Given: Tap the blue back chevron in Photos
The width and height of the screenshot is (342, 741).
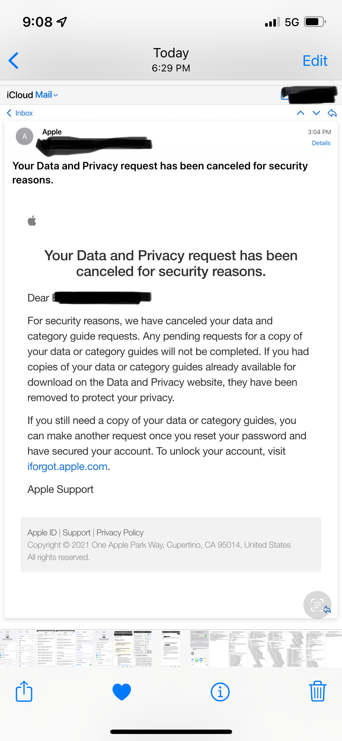Looking at the screenshot, I should (13, 61).
